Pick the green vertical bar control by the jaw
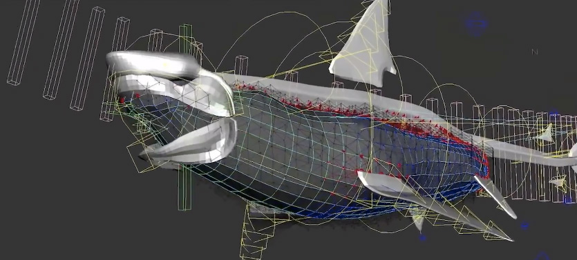Screen dimensions: 577x260 (x=185, y=117)
